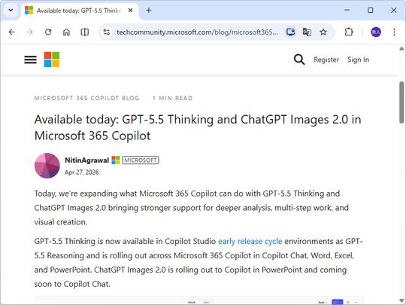Screen dimensions: 406x305
Task: Open the Chrome three-dot menu
Action: pos(394,32)
